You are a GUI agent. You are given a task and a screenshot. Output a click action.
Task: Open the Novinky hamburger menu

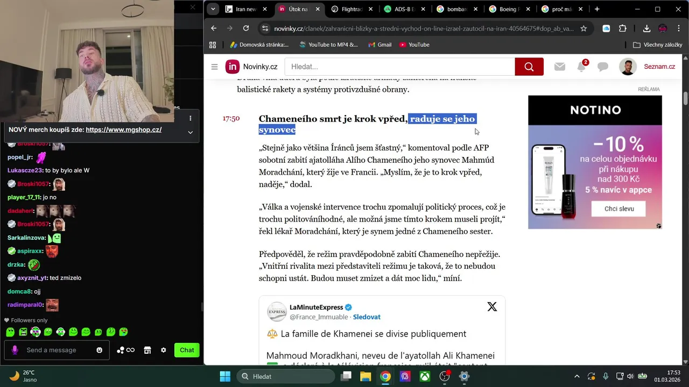(x=214, y=67)
